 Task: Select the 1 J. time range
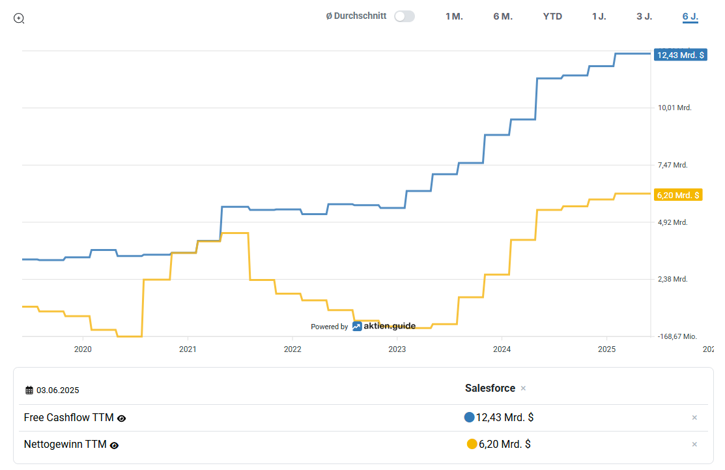599,17
